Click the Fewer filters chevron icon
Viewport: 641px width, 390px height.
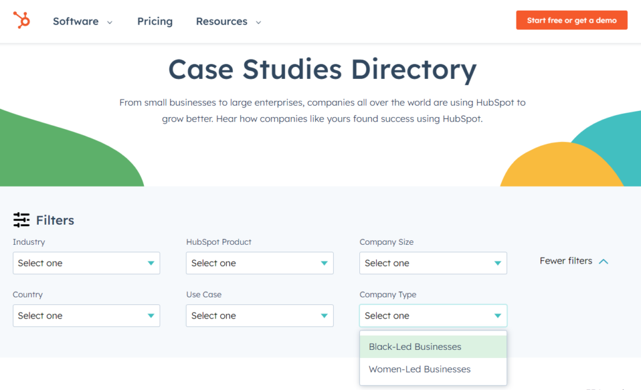603,262
